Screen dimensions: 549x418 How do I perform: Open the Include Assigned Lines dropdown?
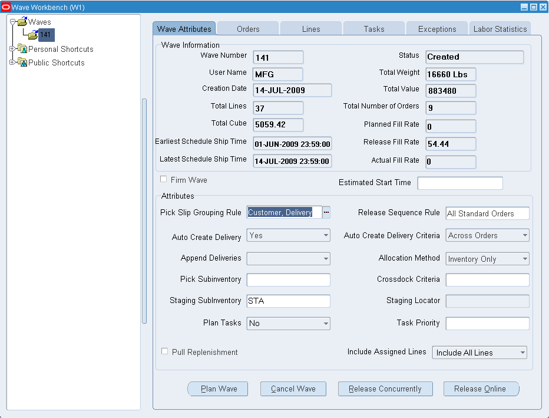coord(522,353)
